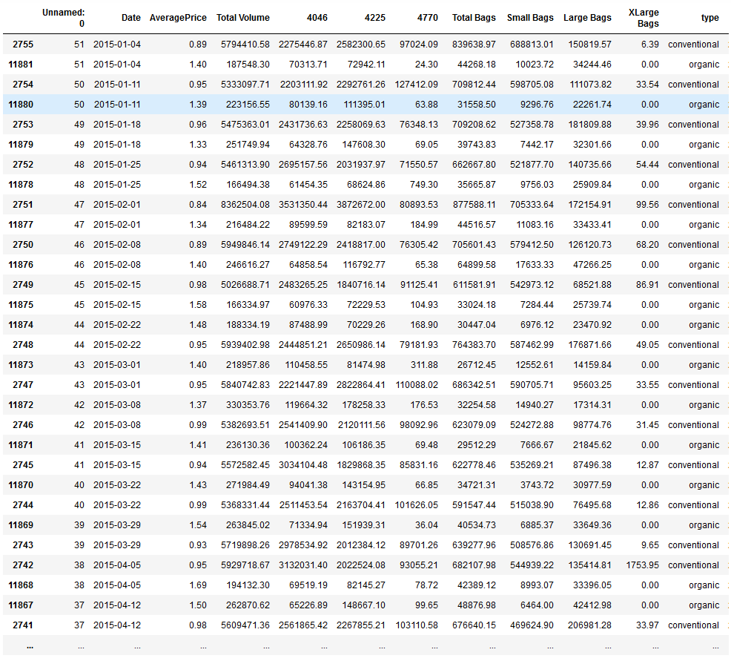Click Large Bags value 23470.92
731x658 pixels.
click(x=592, y=325)
